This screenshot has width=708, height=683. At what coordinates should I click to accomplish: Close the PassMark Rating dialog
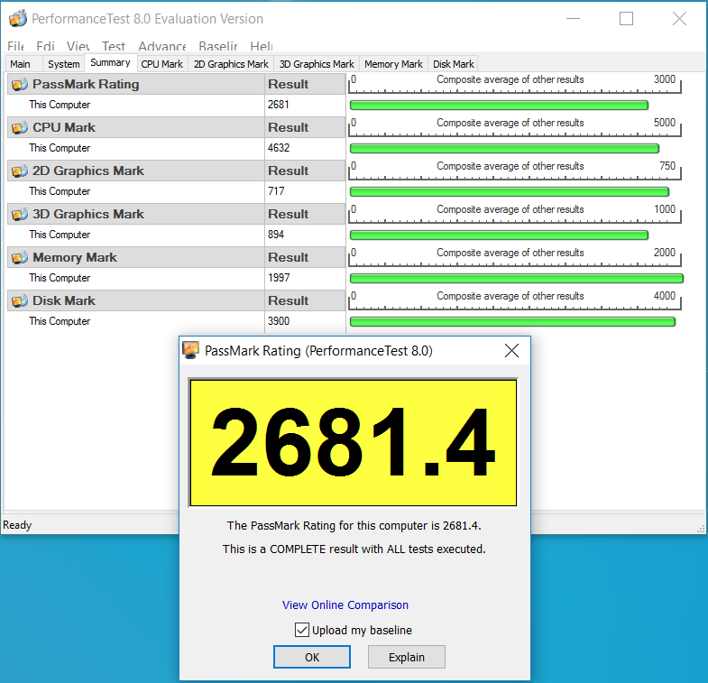pos(511,350)
